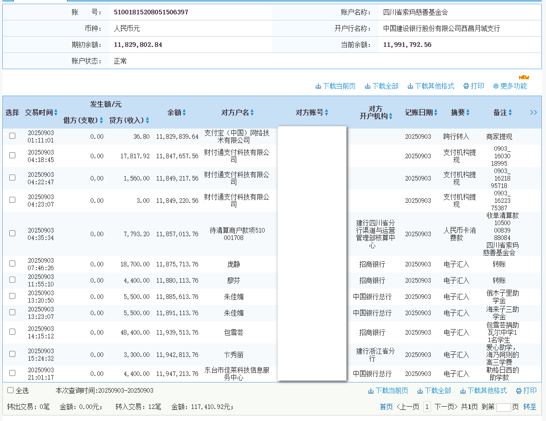Open the more functions gear icon
This screenshot has width=546, height=421.
click(x=496, y=86)
